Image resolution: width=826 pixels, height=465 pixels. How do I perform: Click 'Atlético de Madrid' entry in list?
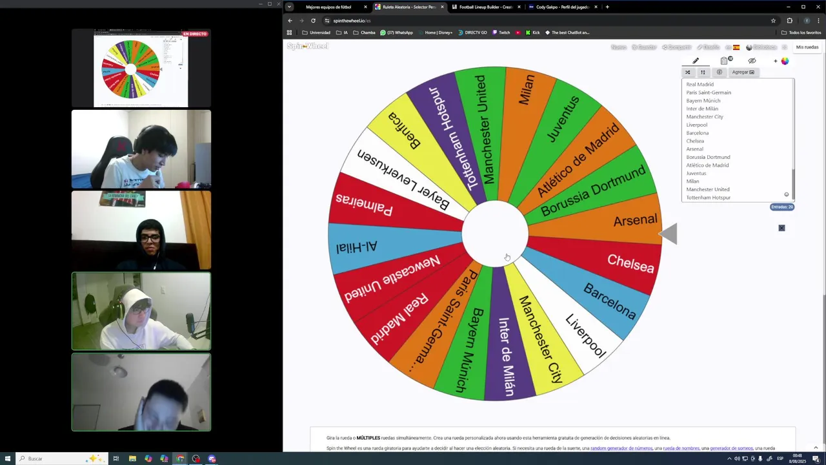tap(707, 165)
